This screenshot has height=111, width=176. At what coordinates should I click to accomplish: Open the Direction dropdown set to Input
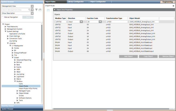click(81, 22)
